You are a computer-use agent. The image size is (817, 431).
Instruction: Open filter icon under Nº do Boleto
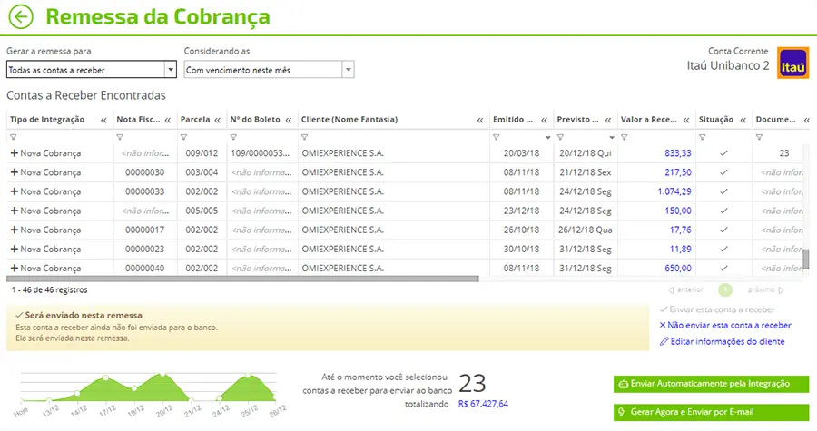tap(233, 137)
